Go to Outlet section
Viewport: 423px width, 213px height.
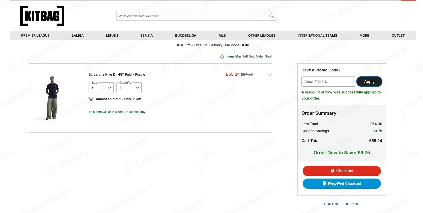click(x=398, y=35)
